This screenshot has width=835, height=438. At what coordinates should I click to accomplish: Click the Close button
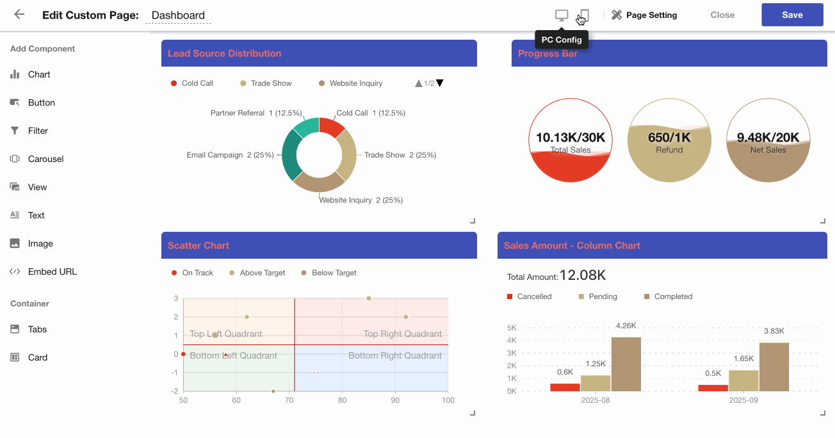tap(722, 15)
